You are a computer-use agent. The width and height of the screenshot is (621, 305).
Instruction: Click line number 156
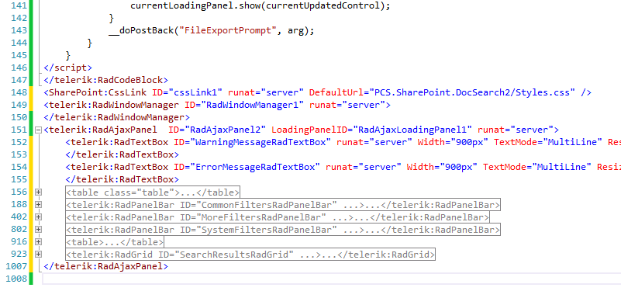click(19, 192)
